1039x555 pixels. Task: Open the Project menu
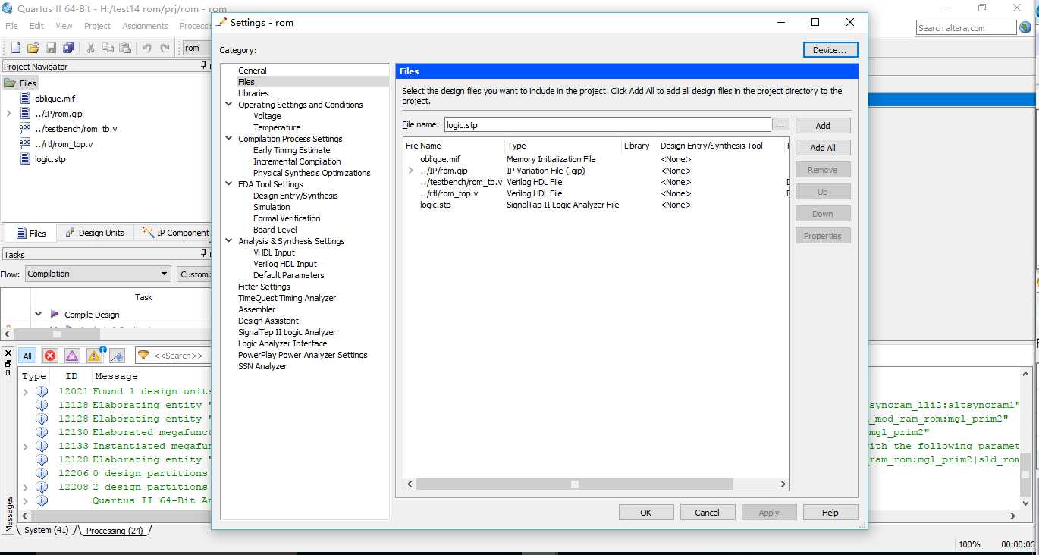tap(97, 26)
